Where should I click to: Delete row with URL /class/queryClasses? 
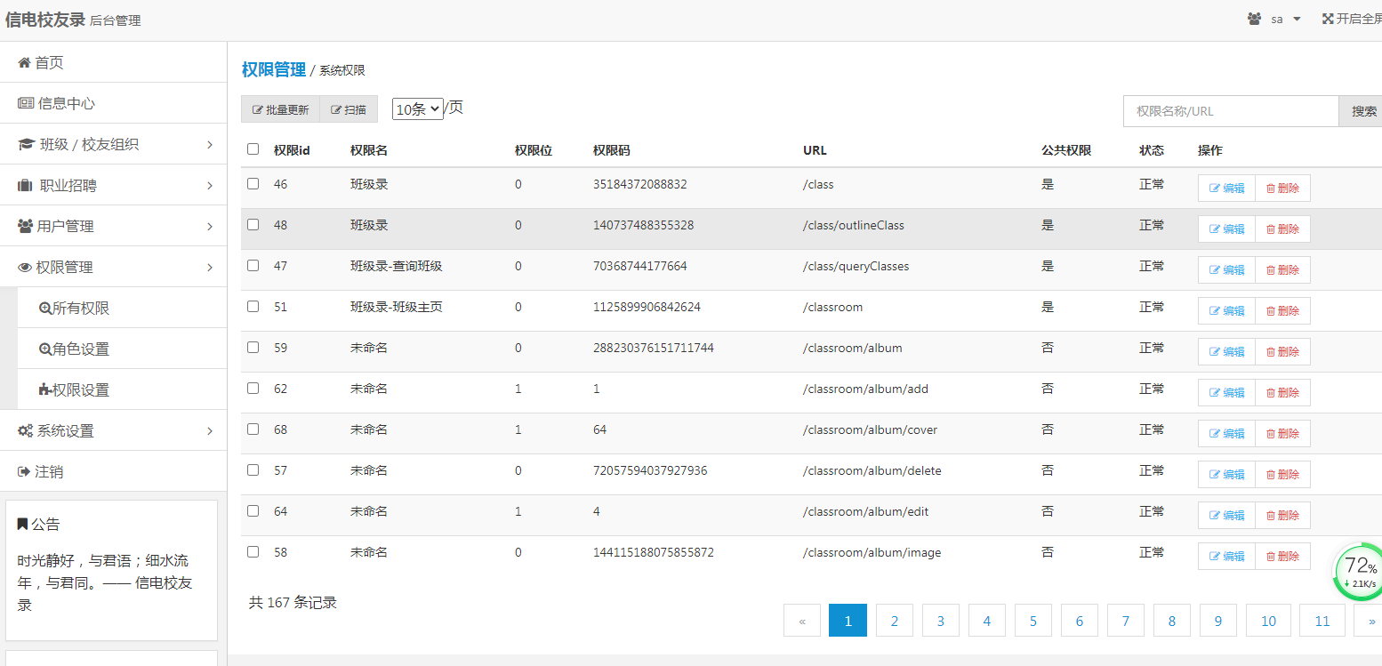click(x=1282, y=270)
